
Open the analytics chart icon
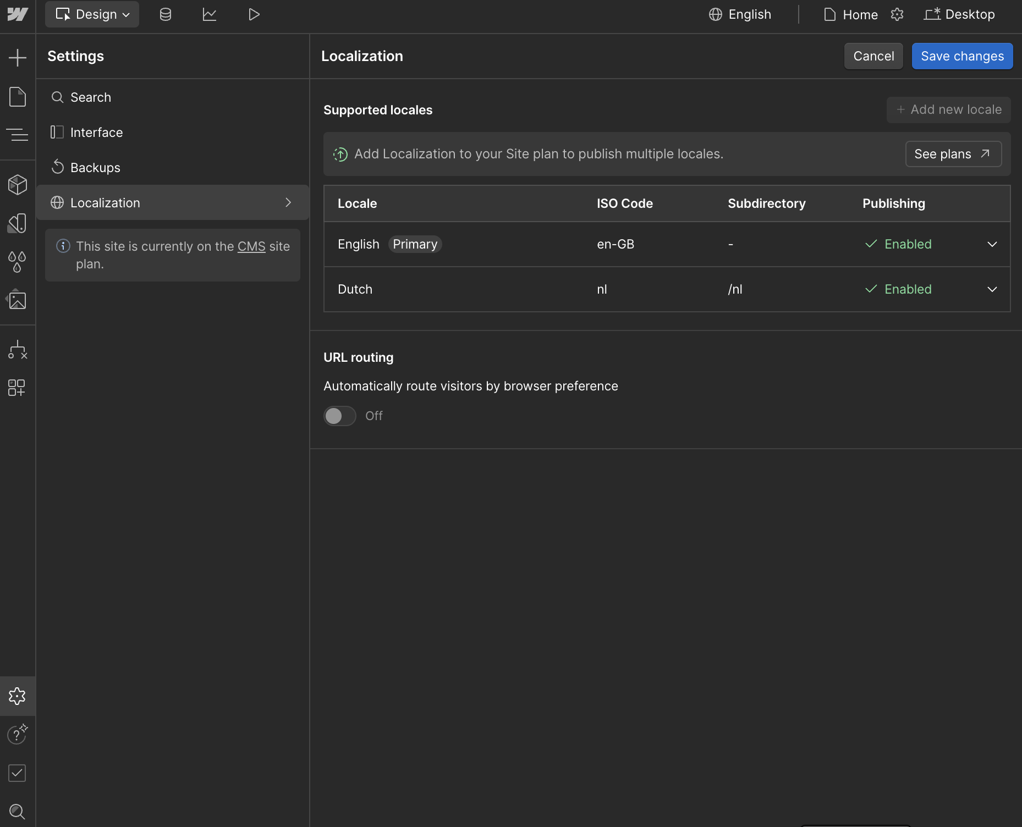210,14
